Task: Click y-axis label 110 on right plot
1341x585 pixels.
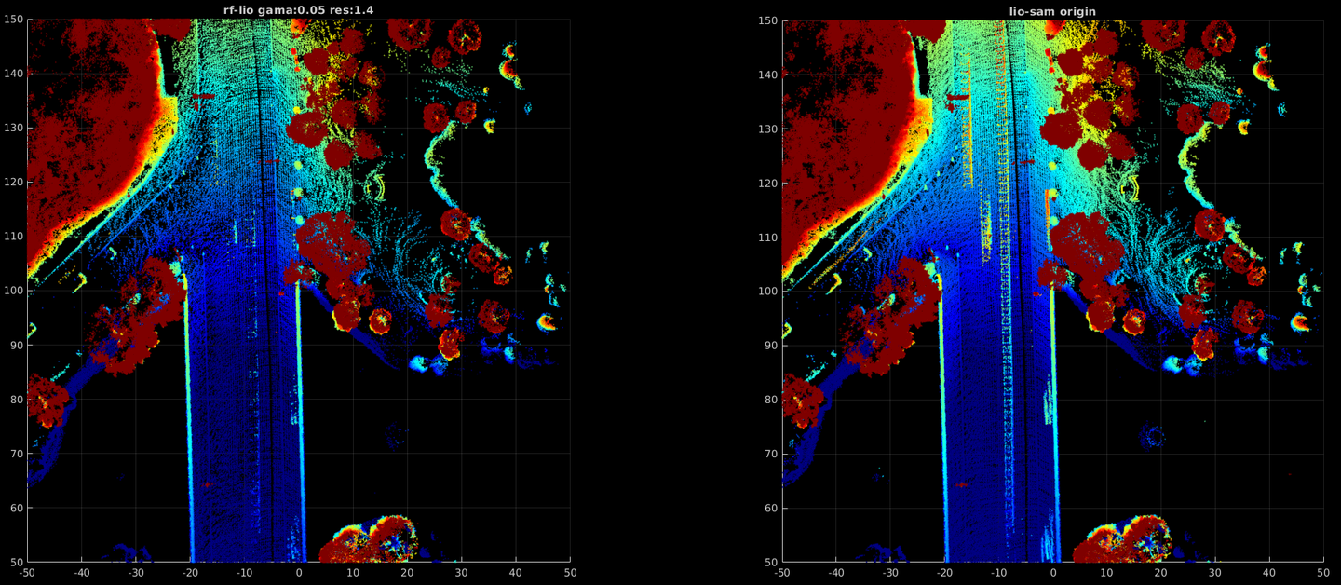Action: pyautogui.click(x=767, y=237)
